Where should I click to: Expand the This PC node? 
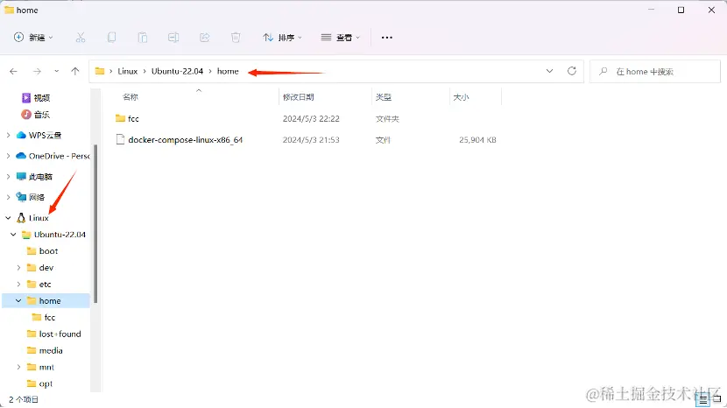click(9, 177)
